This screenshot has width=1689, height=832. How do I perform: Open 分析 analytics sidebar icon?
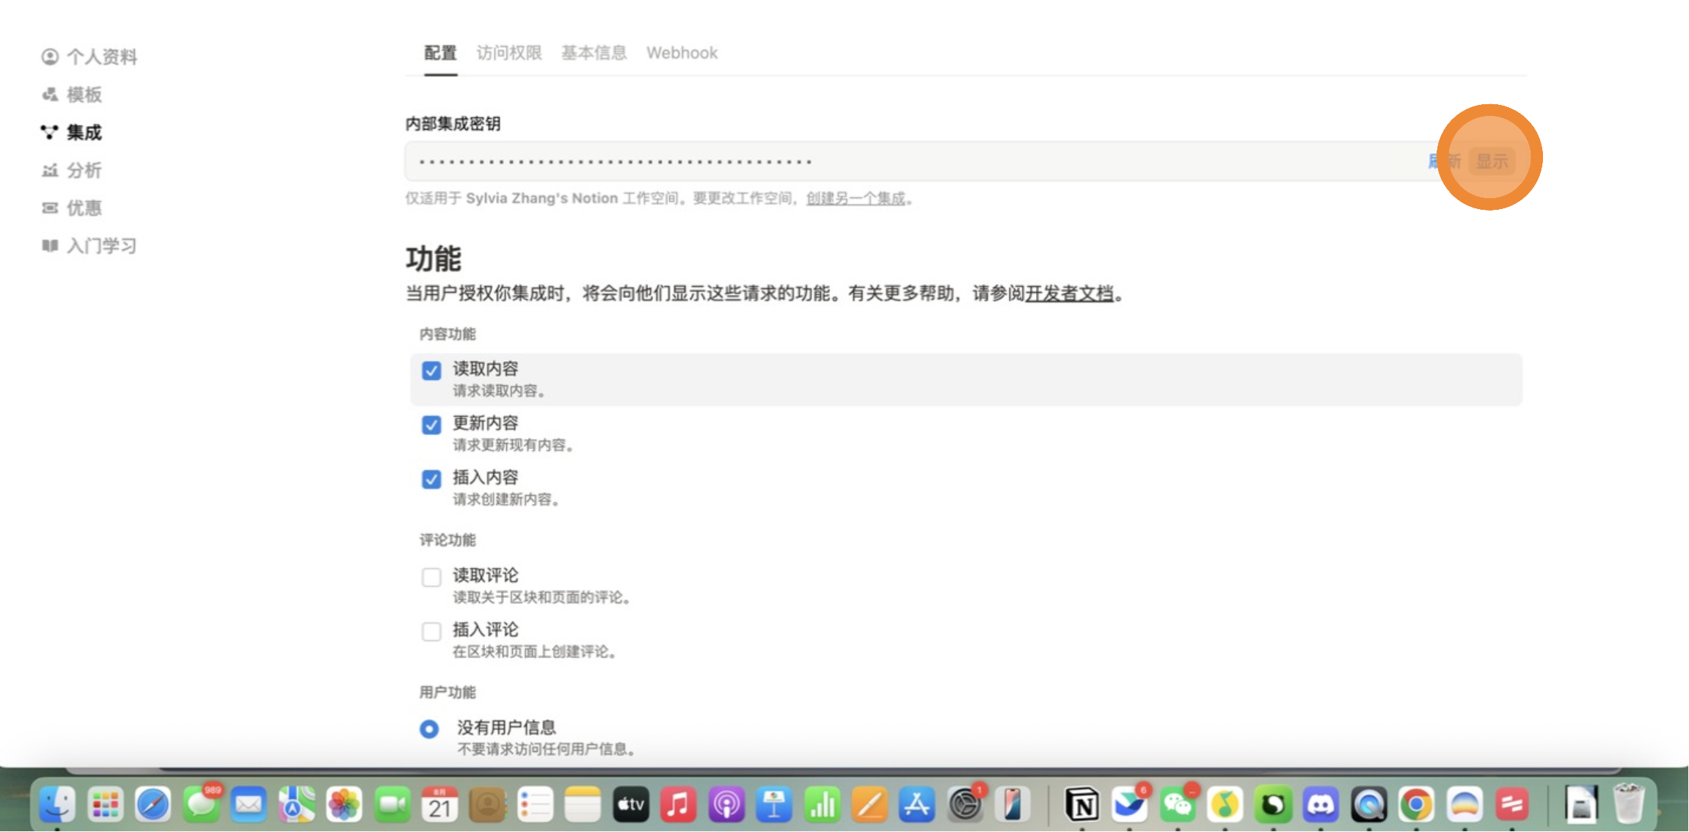pos(50,170)
